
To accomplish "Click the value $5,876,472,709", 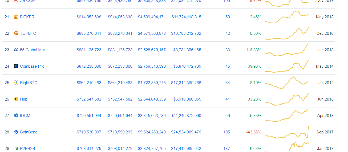I will [187, 66].
